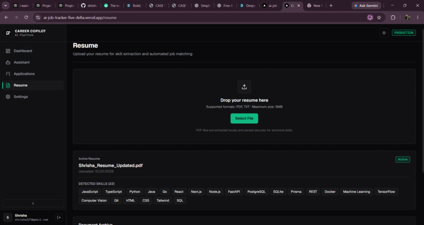424x225 pixels.
Task: Click the Select File button
Action: pyautogui.click(x=244, y=118)
